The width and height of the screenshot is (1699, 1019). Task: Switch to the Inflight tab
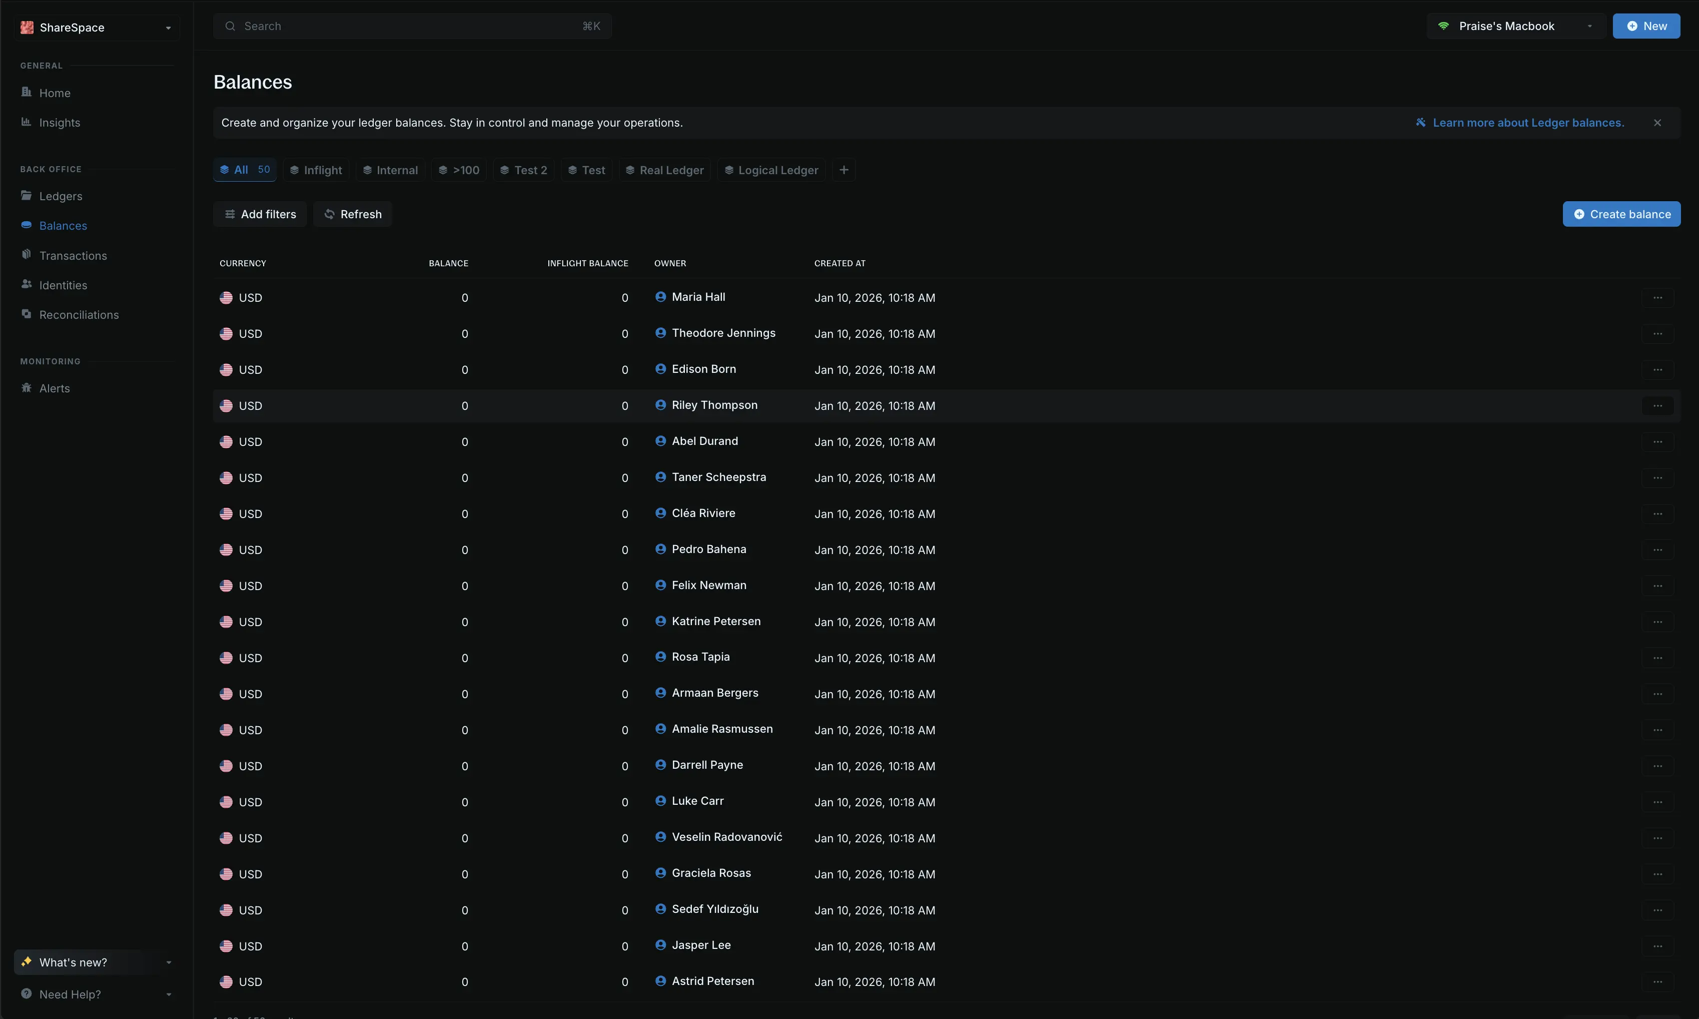(x=316, y=170)
